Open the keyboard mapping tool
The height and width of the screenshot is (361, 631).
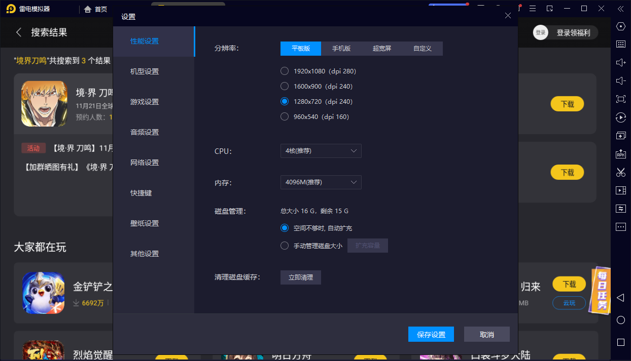tap(620, 44)
